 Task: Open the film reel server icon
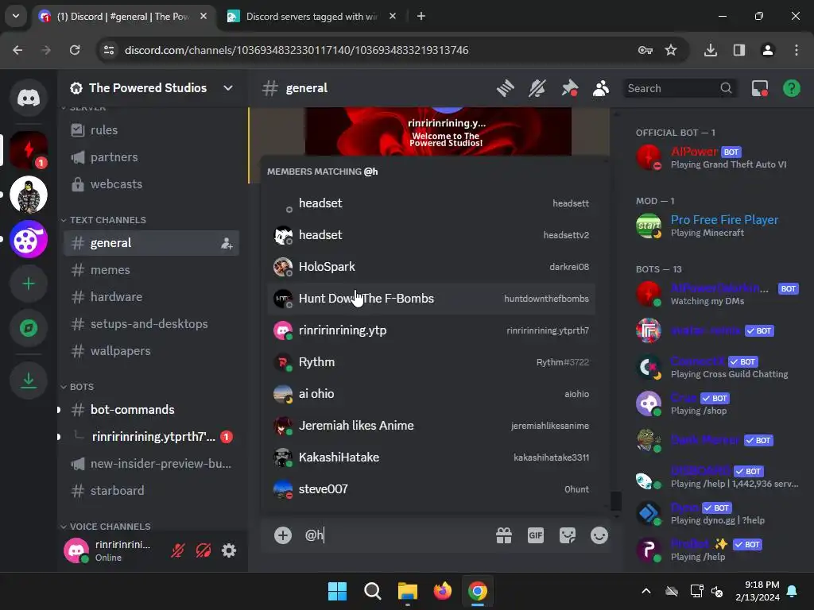[x=29, y=240]
